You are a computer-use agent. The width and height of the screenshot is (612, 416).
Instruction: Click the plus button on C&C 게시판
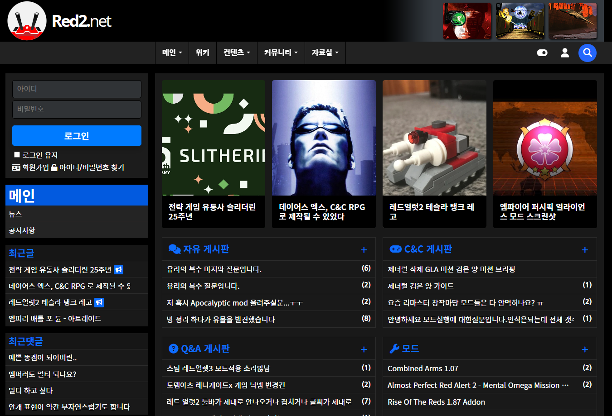point(585,249)
